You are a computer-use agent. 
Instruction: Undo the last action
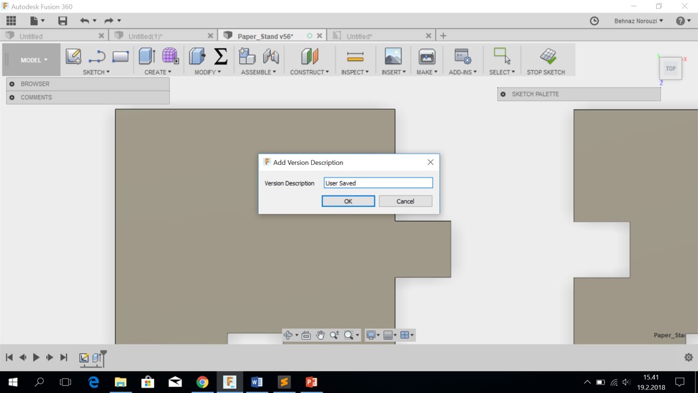tap(84, 21)
